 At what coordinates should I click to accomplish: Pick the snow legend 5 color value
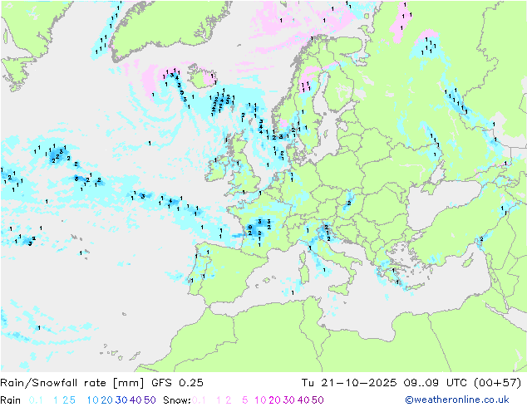point(245,400)
